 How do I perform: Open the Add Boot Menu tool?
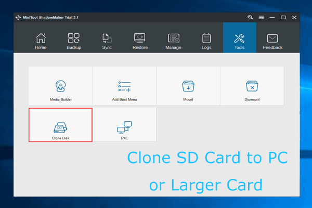(124, 86)
